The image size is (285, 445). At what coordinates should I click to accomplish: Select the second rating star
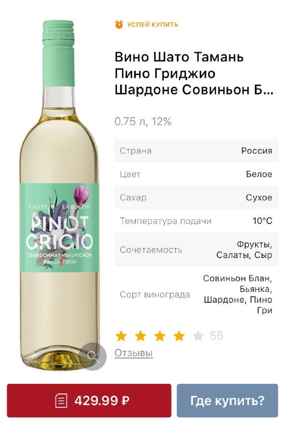tap(140, 336)
